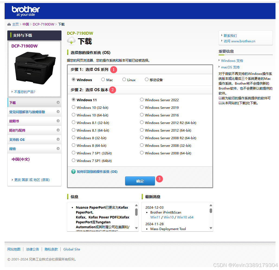Select the Mac OS family radio button

(x=103, y=80)
